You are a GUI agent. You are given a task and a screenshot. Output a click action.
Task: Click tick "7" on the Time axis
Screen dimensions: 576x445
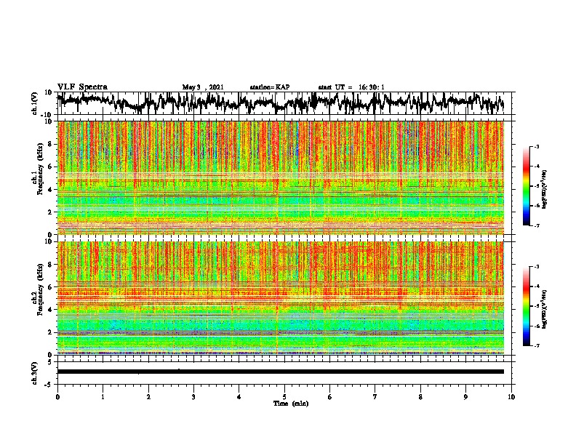point(375,397)
